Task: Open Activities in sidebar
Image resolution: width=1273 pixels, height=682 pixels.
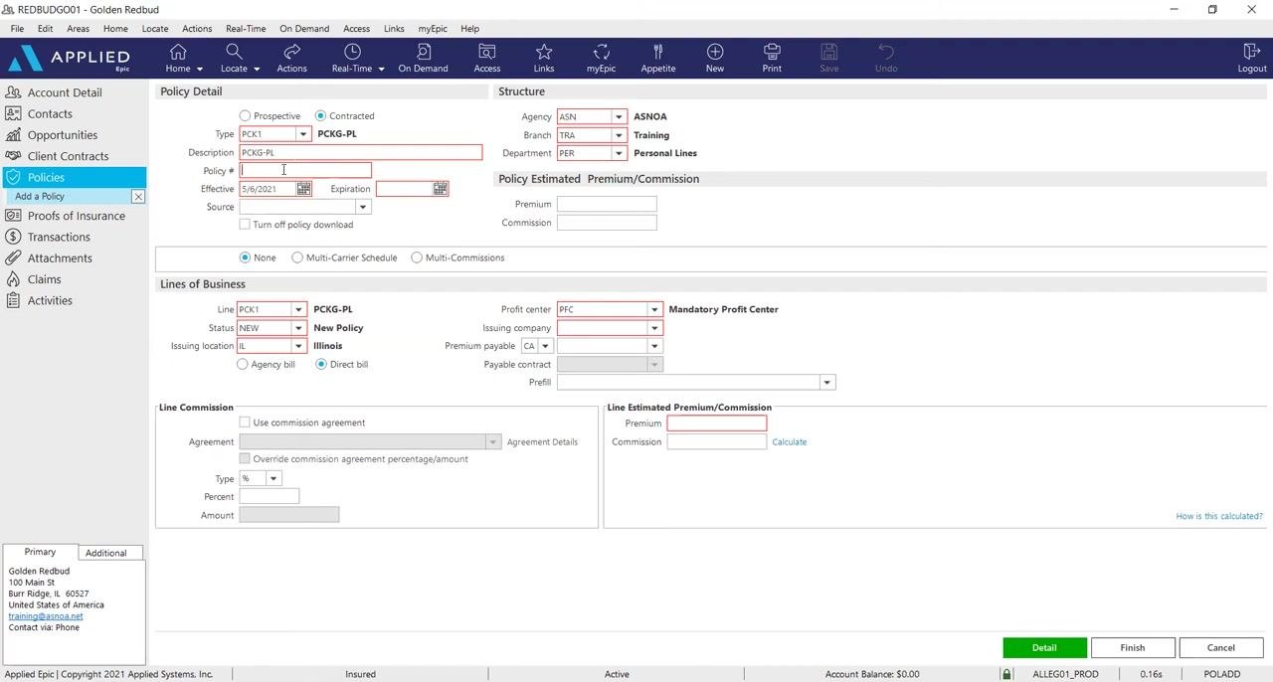Action: coord(50,300)
